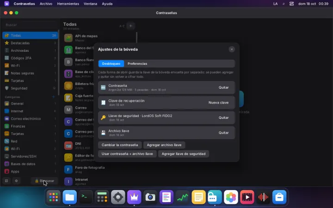Click the Bloquear lock button

pos(44,181)
